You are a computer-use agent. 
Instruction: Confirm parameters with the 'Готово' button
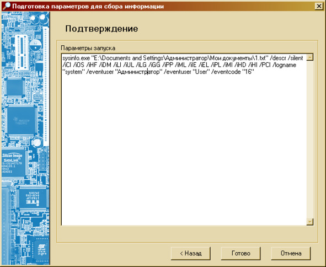click(x=241, y=253)
